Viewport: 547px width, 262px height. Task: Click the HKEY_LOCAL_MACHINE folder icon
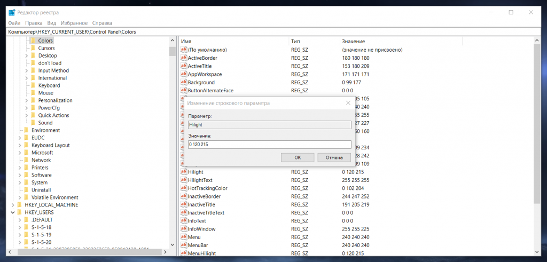20,205
